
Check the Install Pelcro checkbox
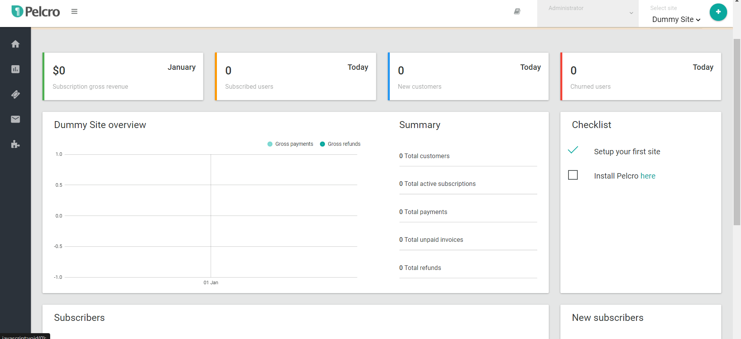pyautogui.click(x=573, y=175)
